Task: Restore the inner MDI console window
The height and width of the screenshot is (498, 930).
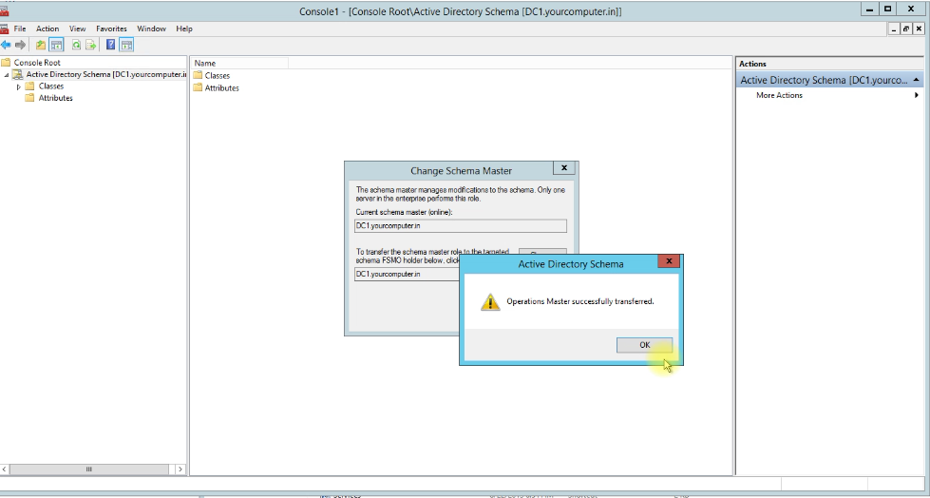Action: click(905, 29)
